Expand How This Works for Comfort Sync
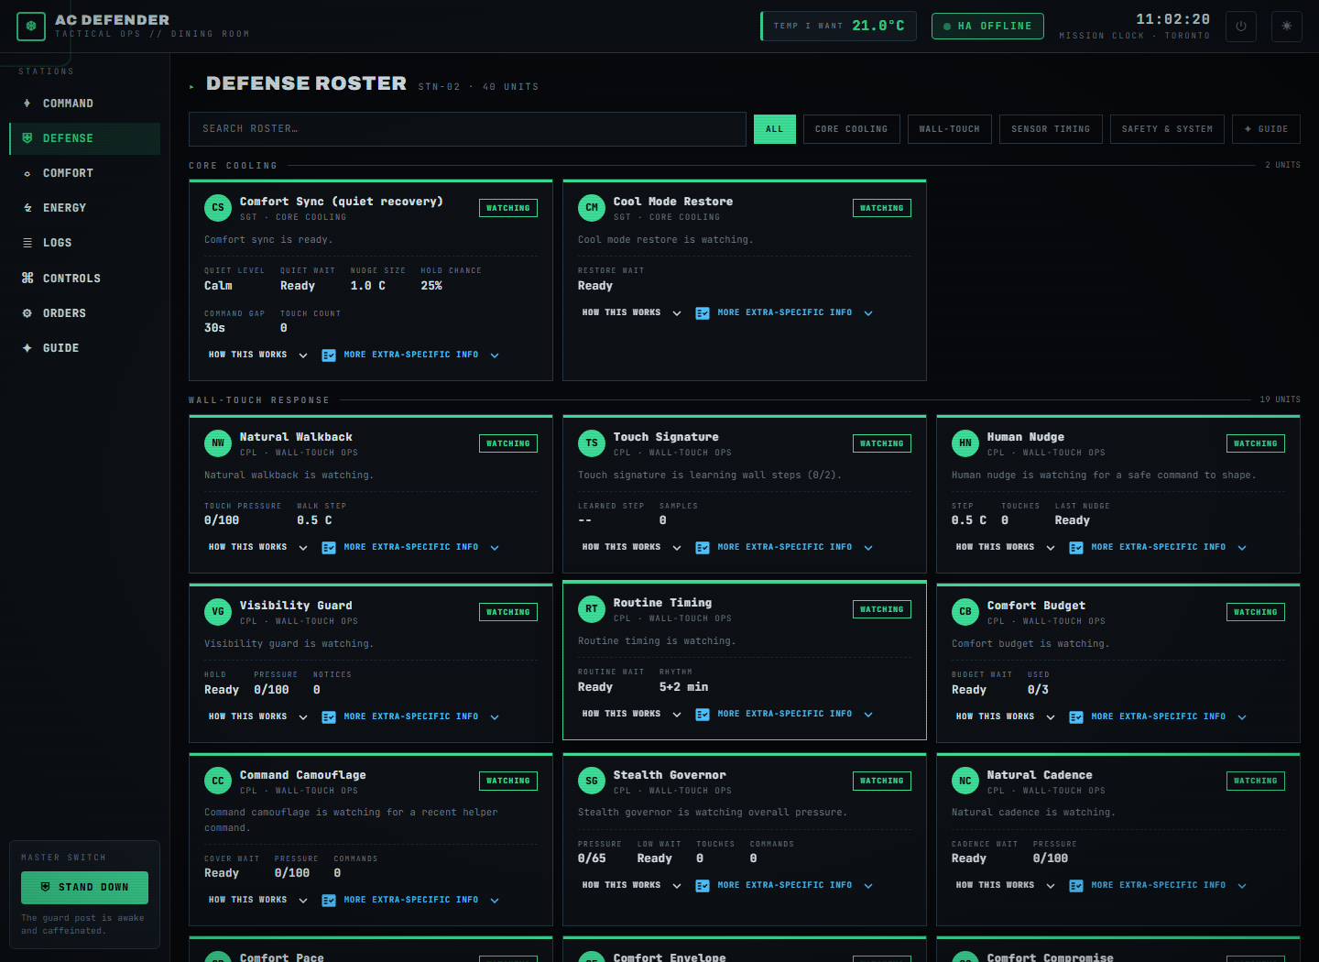Screen dimensions: 1319x962 258,355
